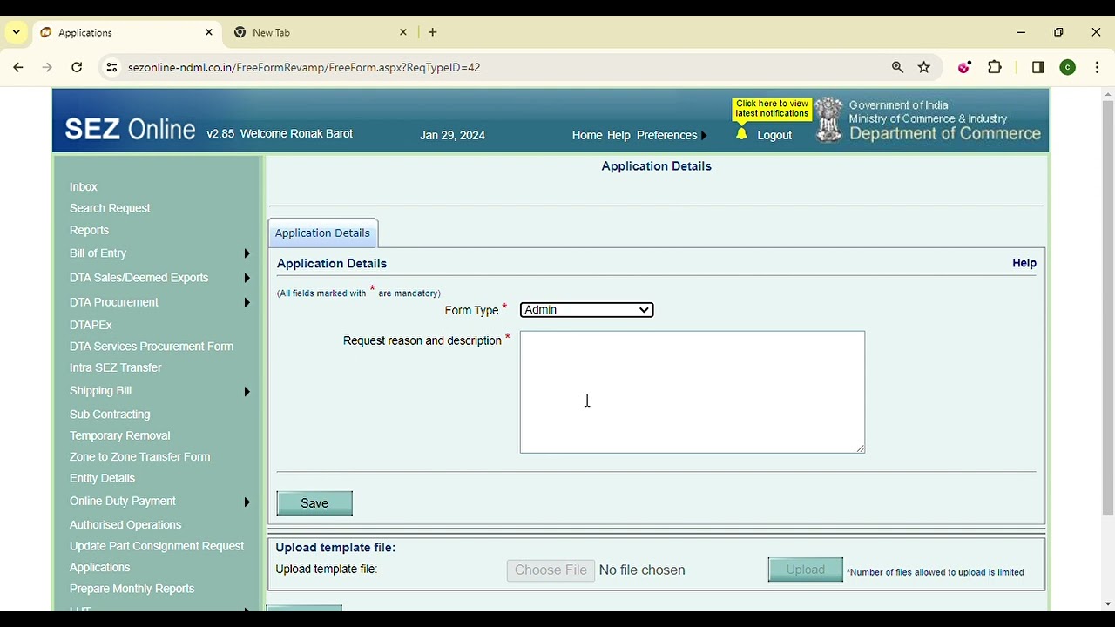Select the Applications browser tab
This screenshot has height=627, width=1115.
point(126,32)
